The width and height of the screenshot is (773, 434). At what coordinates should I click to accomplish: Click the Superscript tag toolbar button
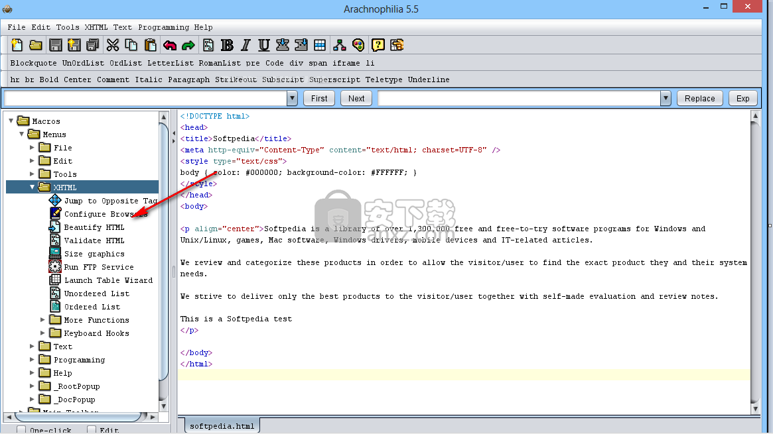pos(334,80)
